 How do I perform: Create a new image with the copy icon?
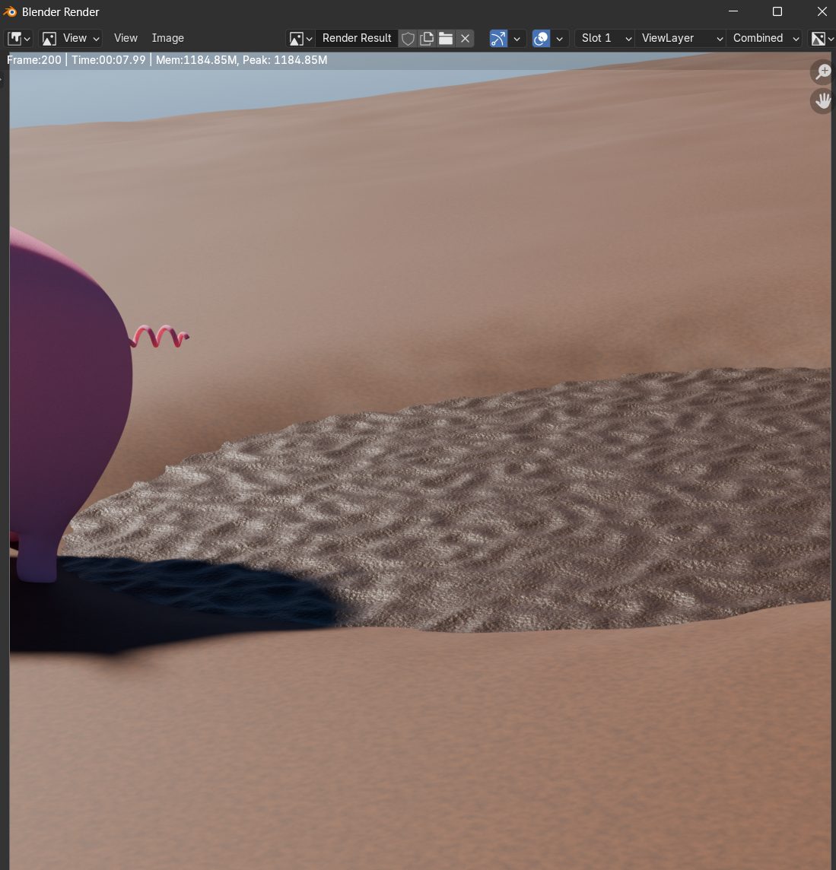[427, 38]
